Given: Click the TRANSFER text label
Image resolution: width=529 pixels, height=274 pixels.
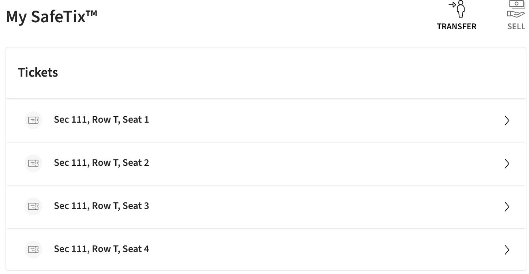Looking at the screenshot, I should click(457, 27).
